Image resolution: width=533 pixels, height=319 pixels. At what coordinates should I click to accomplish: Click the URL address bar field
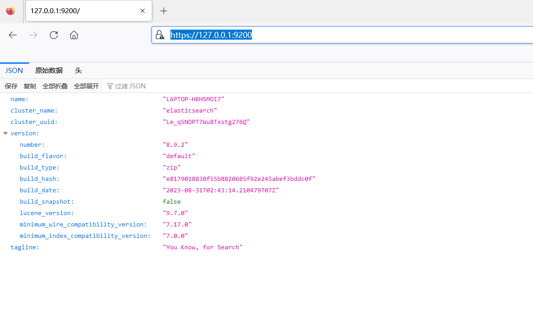click(342, 35)
